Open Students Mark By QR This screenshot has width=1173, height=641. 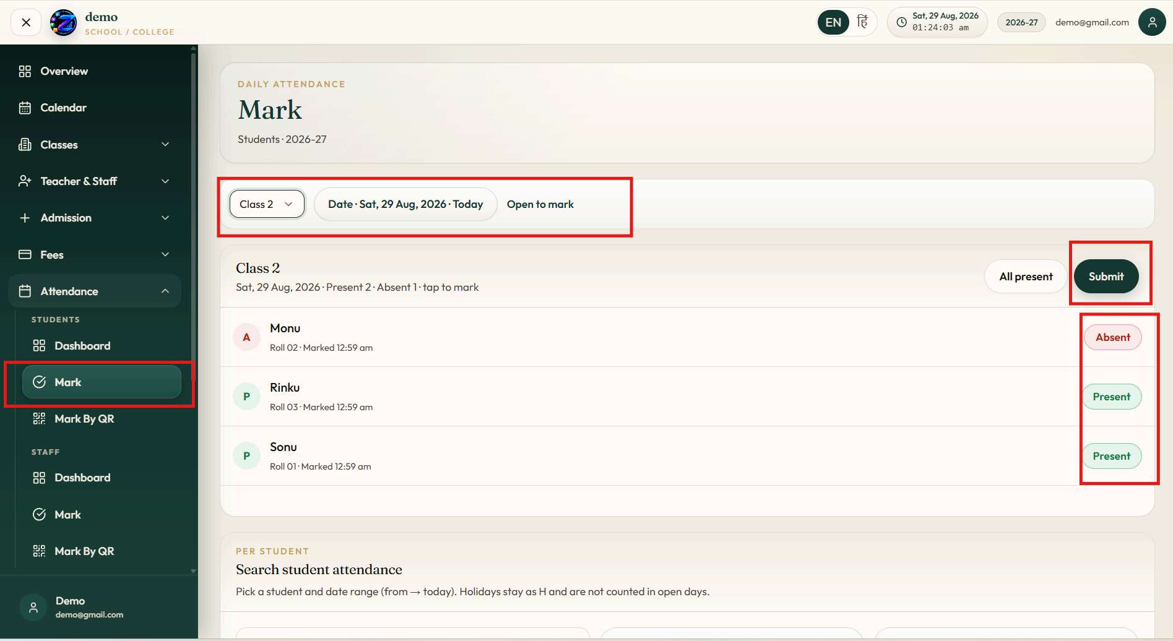(x=102, y=419)
